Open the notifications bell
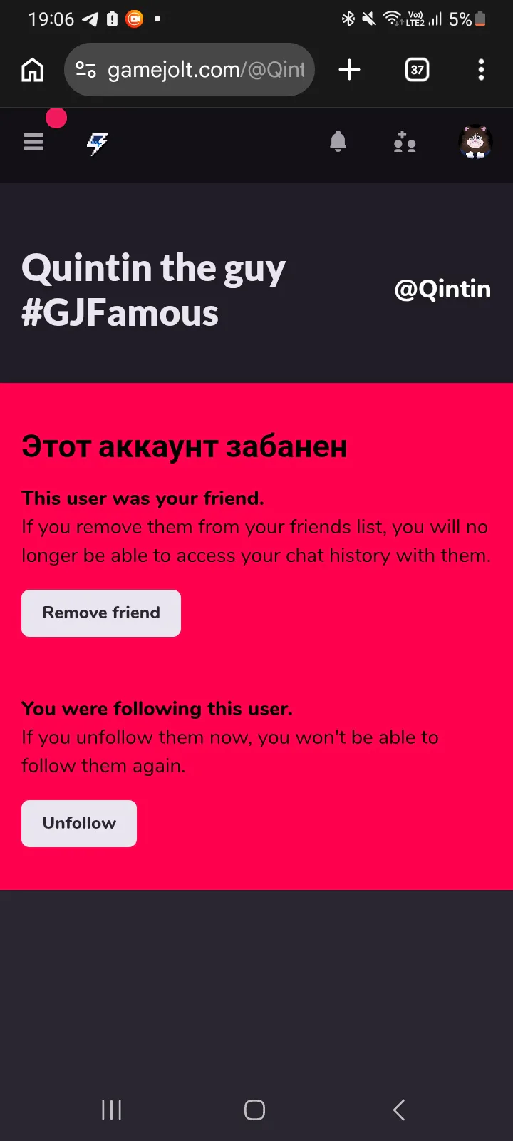This screenshot has width=513, height=1141. [338, 142]
